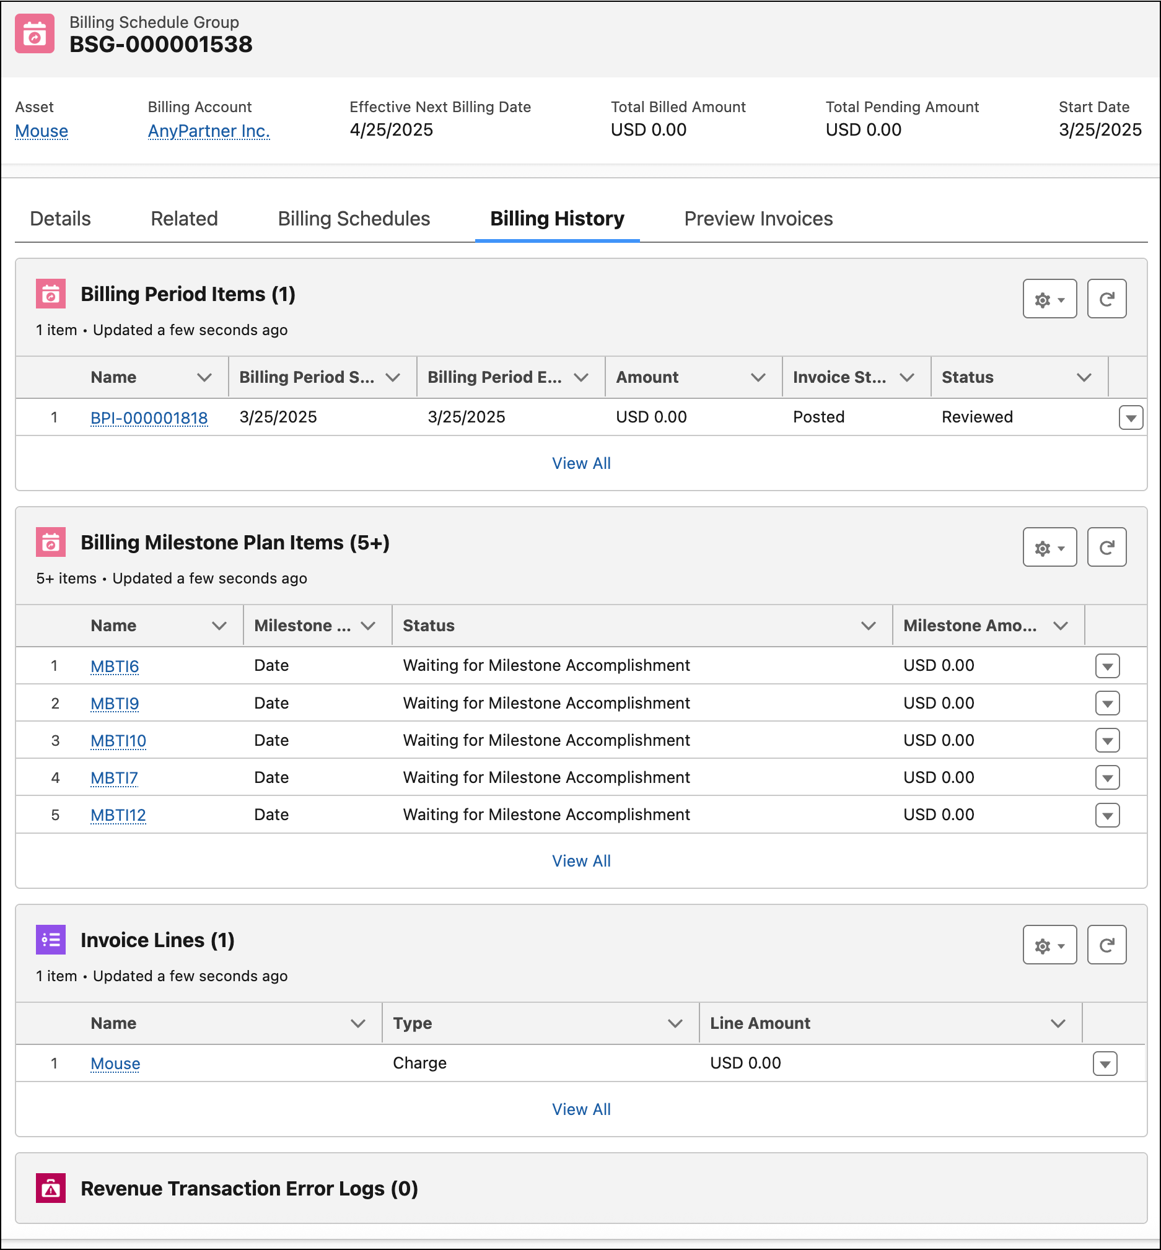Click the Billing Milestone Plan Items section icon

point(50,542)
